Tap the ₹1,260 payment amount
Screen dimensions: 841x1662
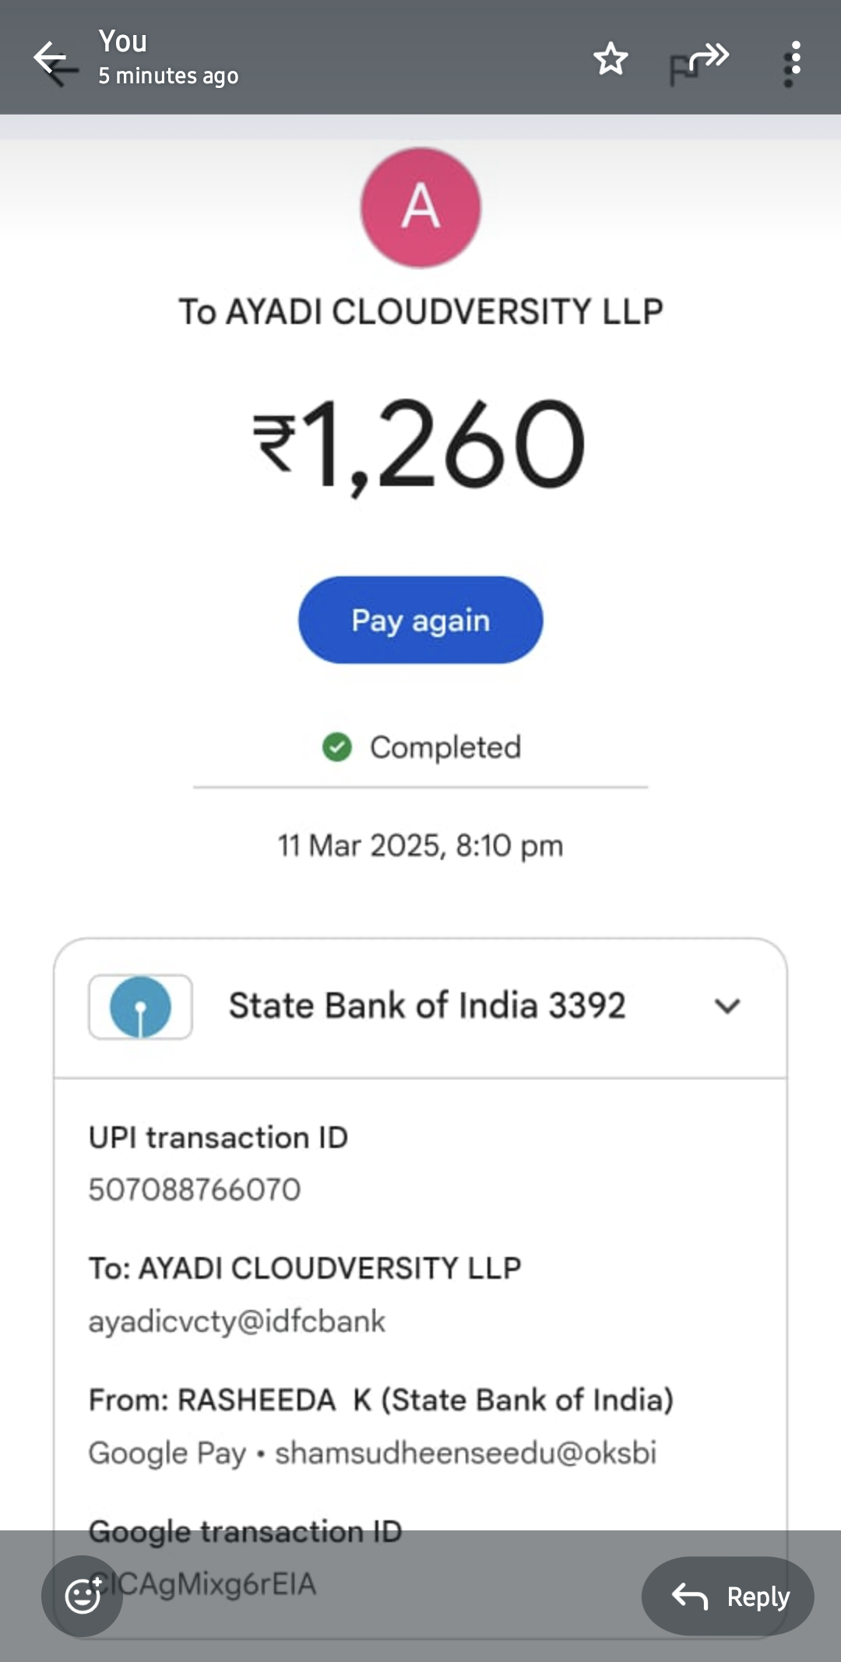[420, 445]
